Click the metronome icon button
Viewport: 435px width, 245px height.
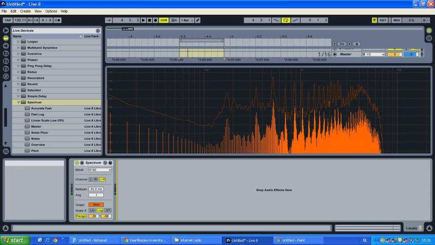click(x=58, y=20)
